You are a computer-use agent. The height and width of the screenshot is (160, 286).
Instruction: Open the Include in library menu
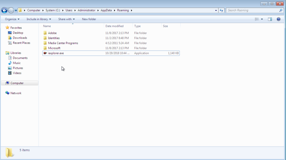tap(39, 19)
